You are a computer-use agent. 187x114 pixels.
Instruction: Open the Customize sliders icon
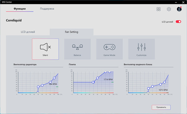tap(141, 47)
